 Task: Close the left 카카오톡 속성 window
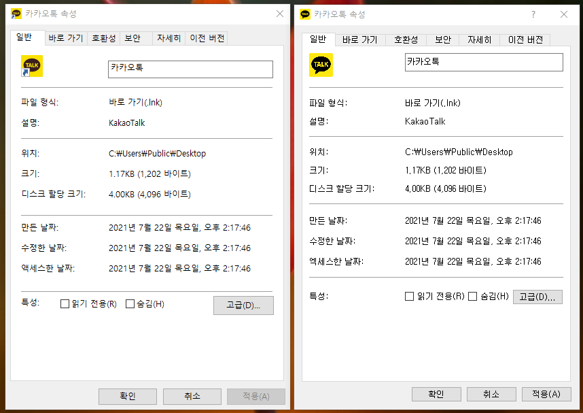point(280,14)
